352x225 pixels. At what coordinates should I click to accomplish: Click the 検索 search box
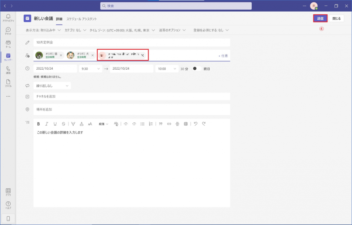pyautogui.click(x=176, y=6)
